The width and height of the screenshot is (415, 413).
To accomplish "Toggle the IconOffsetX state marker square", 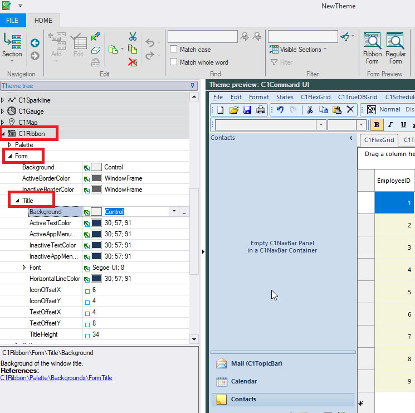I will (x=87, y=291).
